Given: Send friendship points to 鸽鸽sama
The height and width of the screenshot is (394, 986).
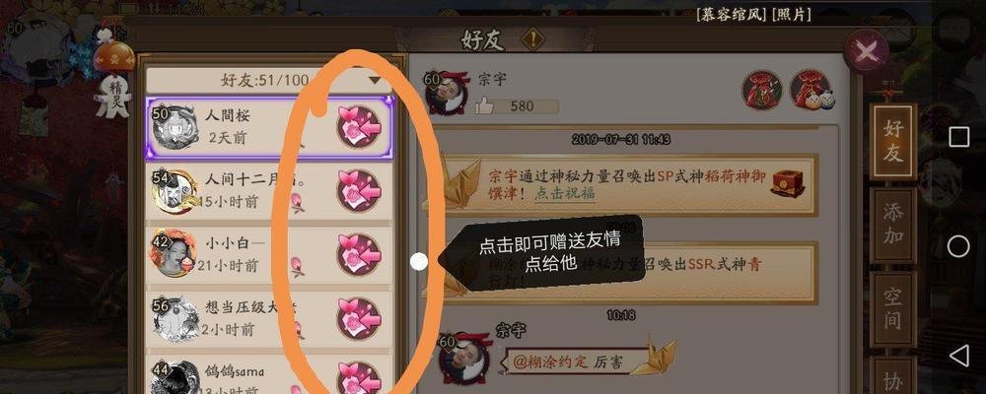Looking at the screenshot, I should click(359, 379).
